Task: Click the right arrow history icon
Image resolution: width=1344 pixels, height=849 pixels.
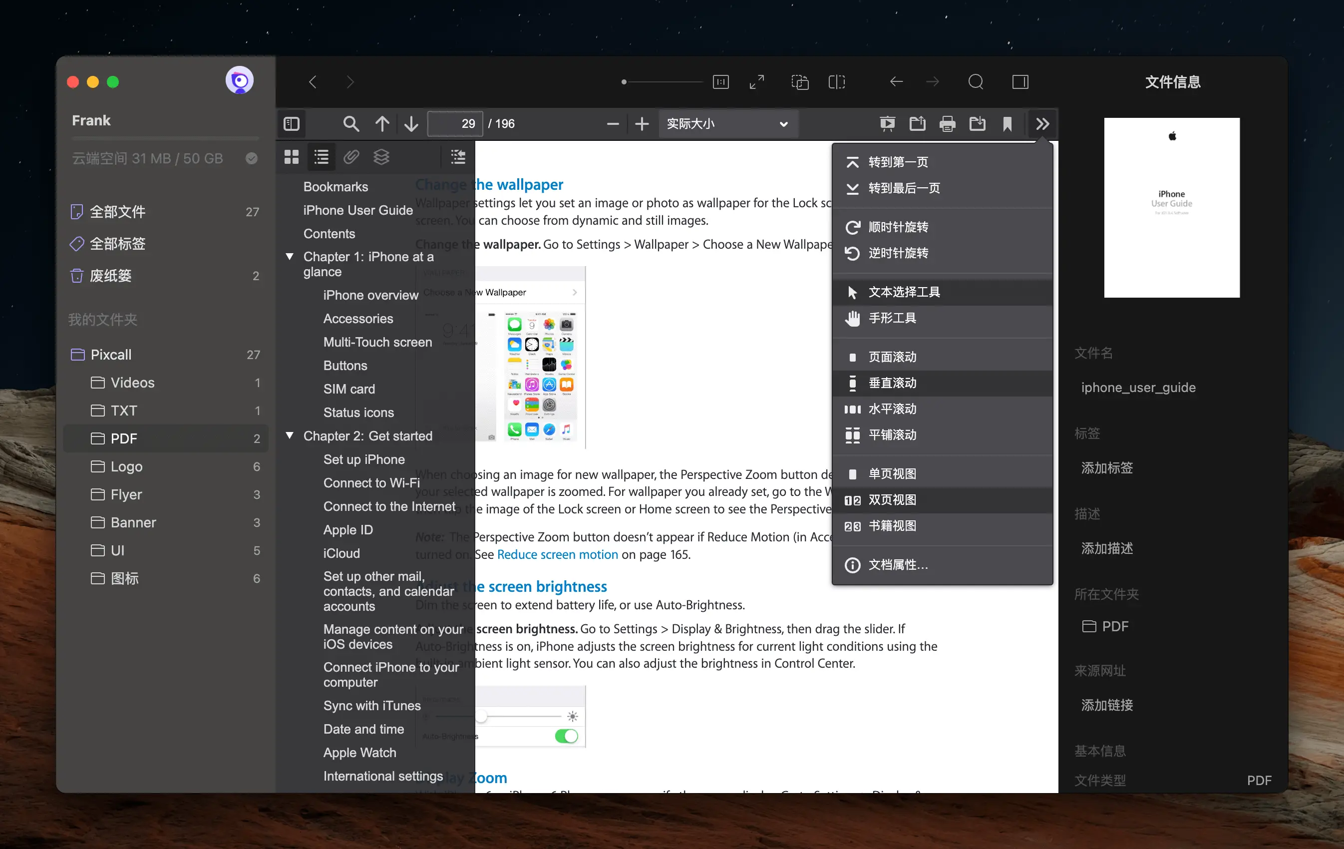Action: (933, 82)
